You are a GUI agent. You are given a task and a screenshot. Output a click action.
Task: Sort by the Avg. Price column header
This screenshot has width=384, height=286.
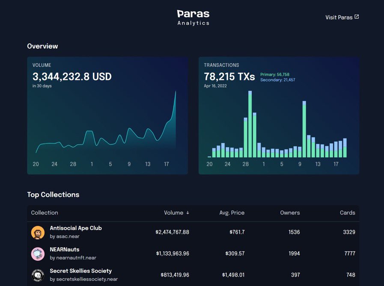click(x=232, y=212)
